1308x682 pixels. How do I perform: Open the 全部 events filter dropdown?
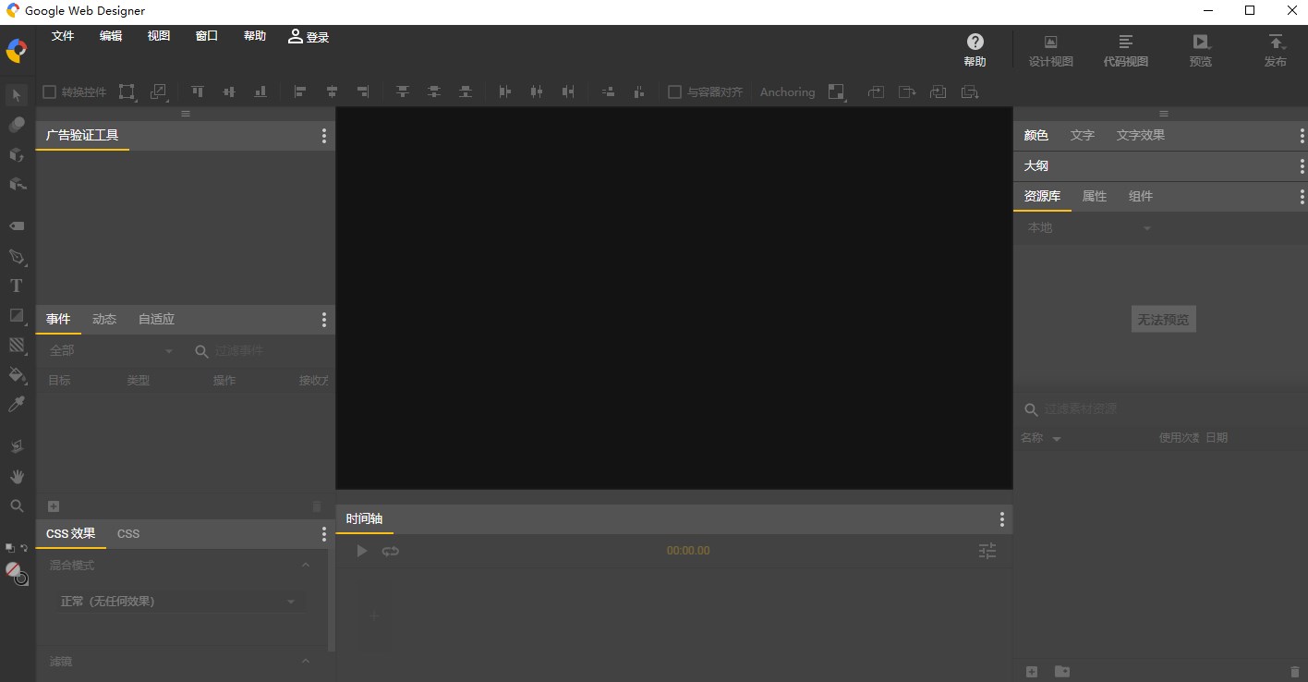pyautogui.click(x=111, y=351)
